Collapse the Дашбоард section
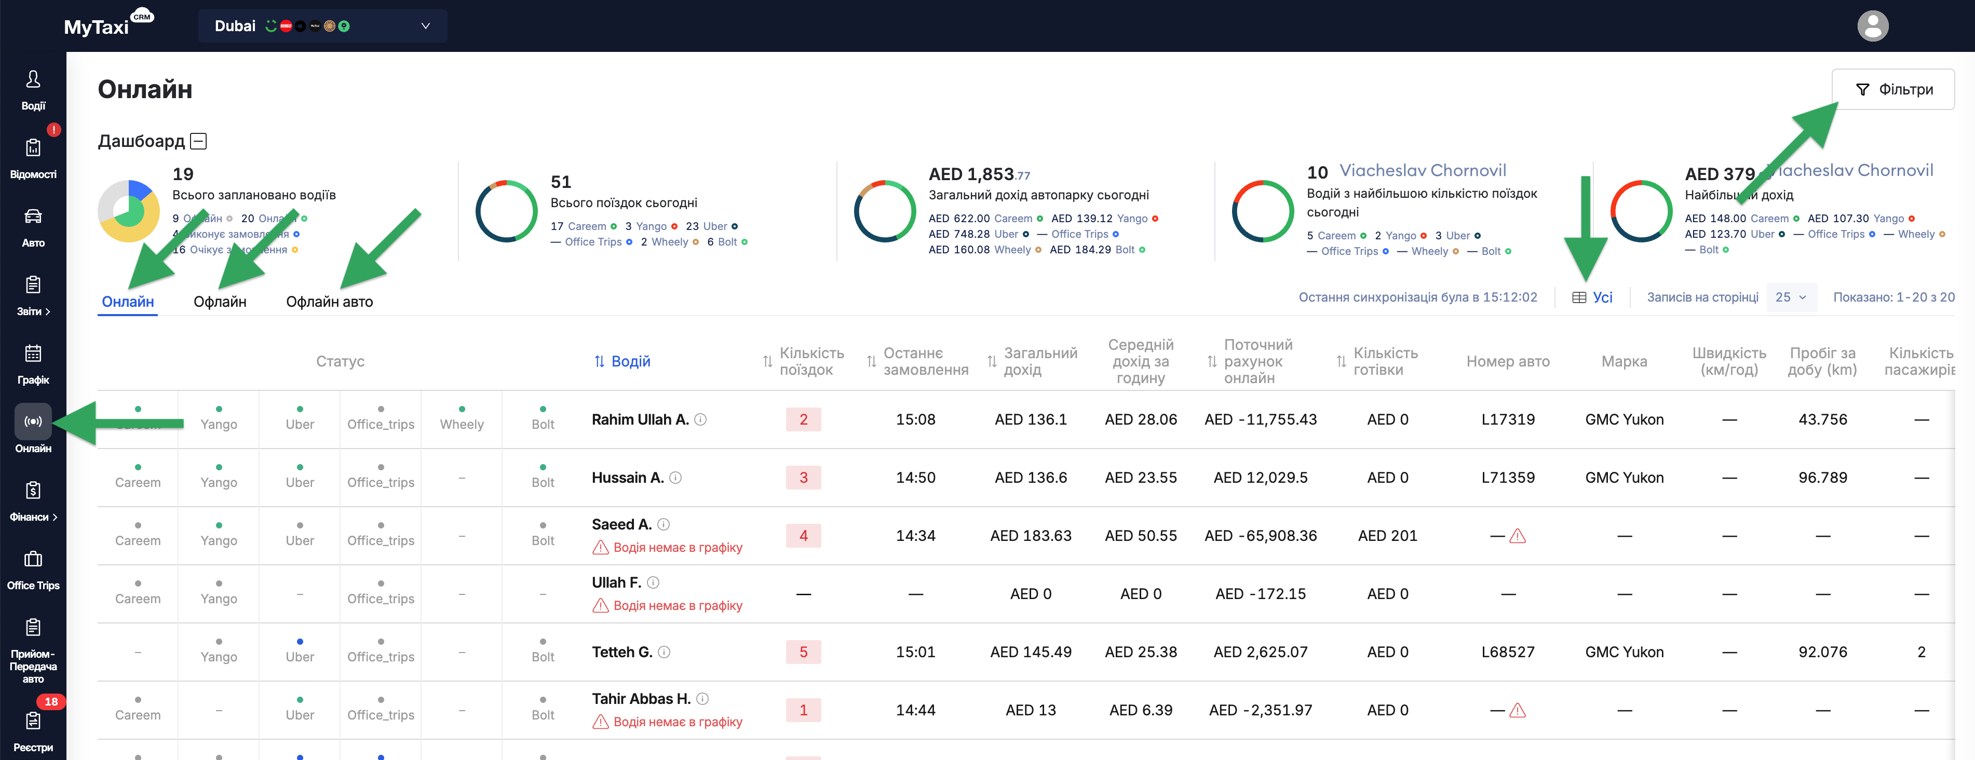The height and width of the screenshot is (760, 1975). tap(198, 141)
